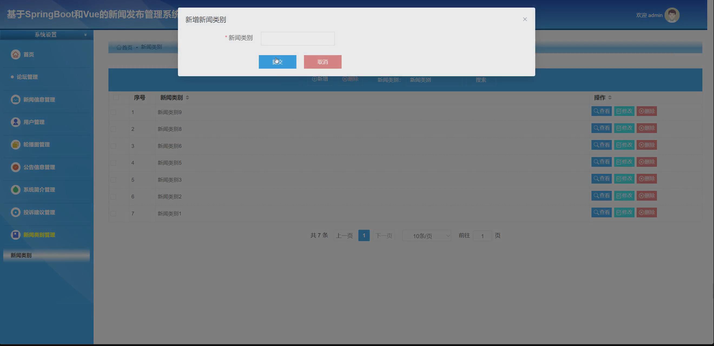
Task: Click the 系统简介管理 droplet icon
Action: click(15, 189)
